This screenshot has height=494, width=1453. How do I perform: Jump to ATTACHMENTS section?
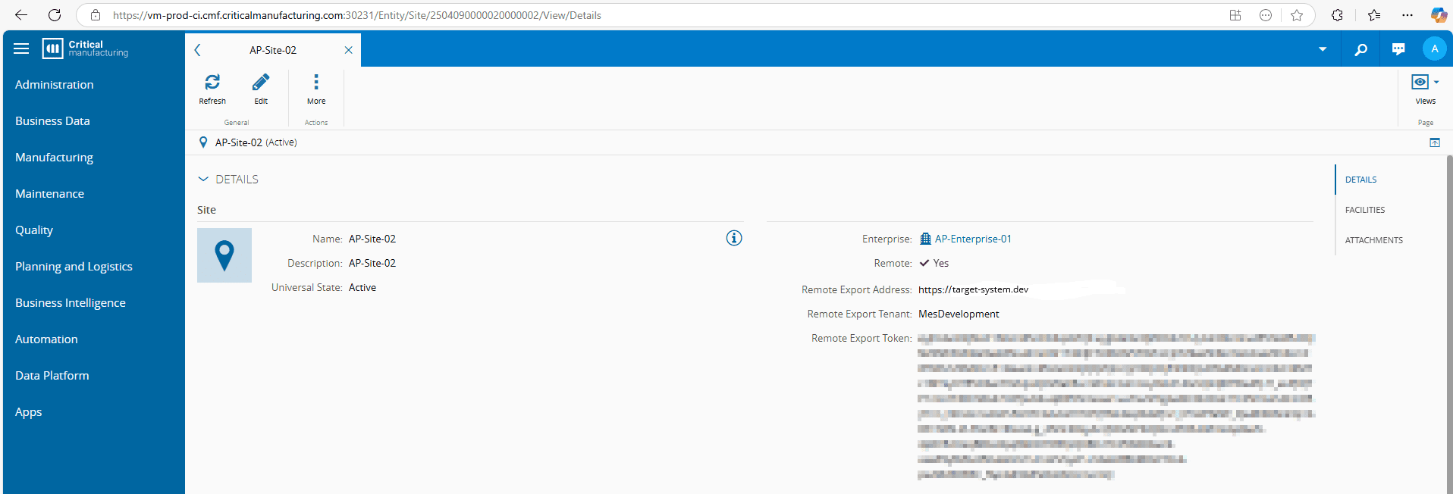(x=1374, y=240)
